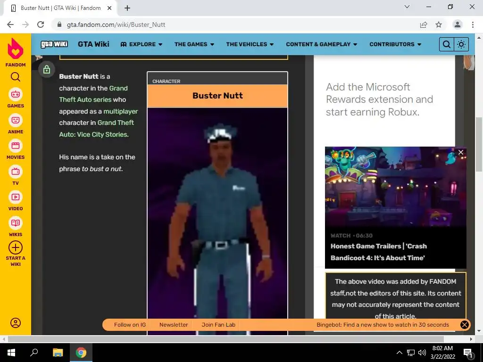The height and width of the screenshot is (362, 483).
Task: View site info via padlock icon
Action: pos(59,25)
